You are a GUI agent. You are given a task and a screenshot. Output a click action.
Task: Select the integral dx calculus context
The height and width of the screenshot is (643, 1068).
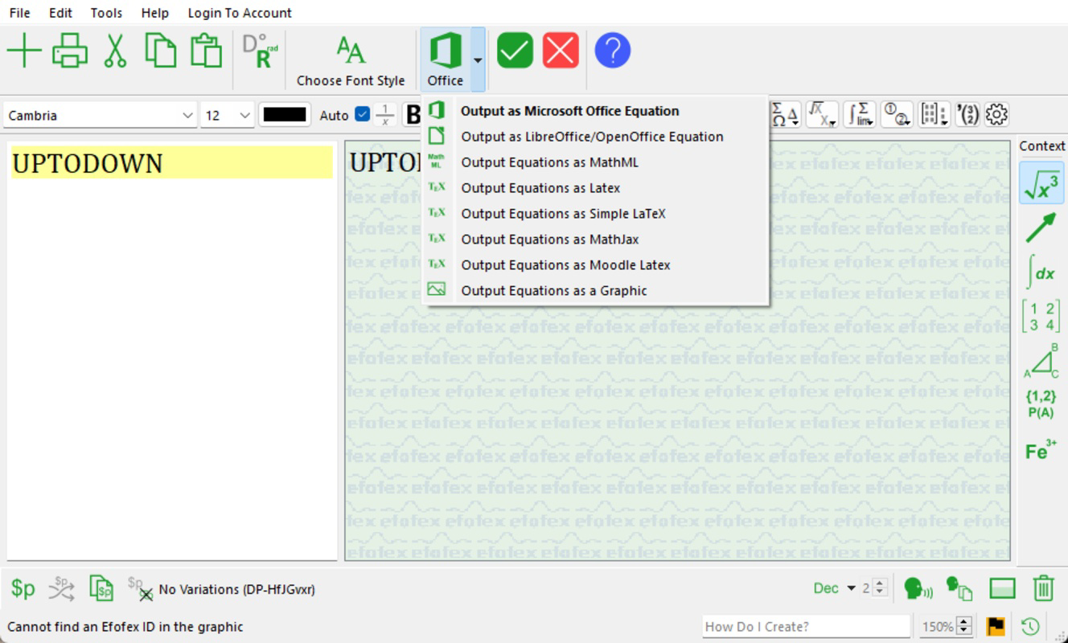(1041, 272)
